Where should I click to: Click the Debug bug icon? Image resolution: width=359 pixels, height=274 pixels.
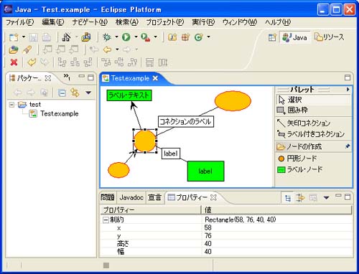pos(106,37)
